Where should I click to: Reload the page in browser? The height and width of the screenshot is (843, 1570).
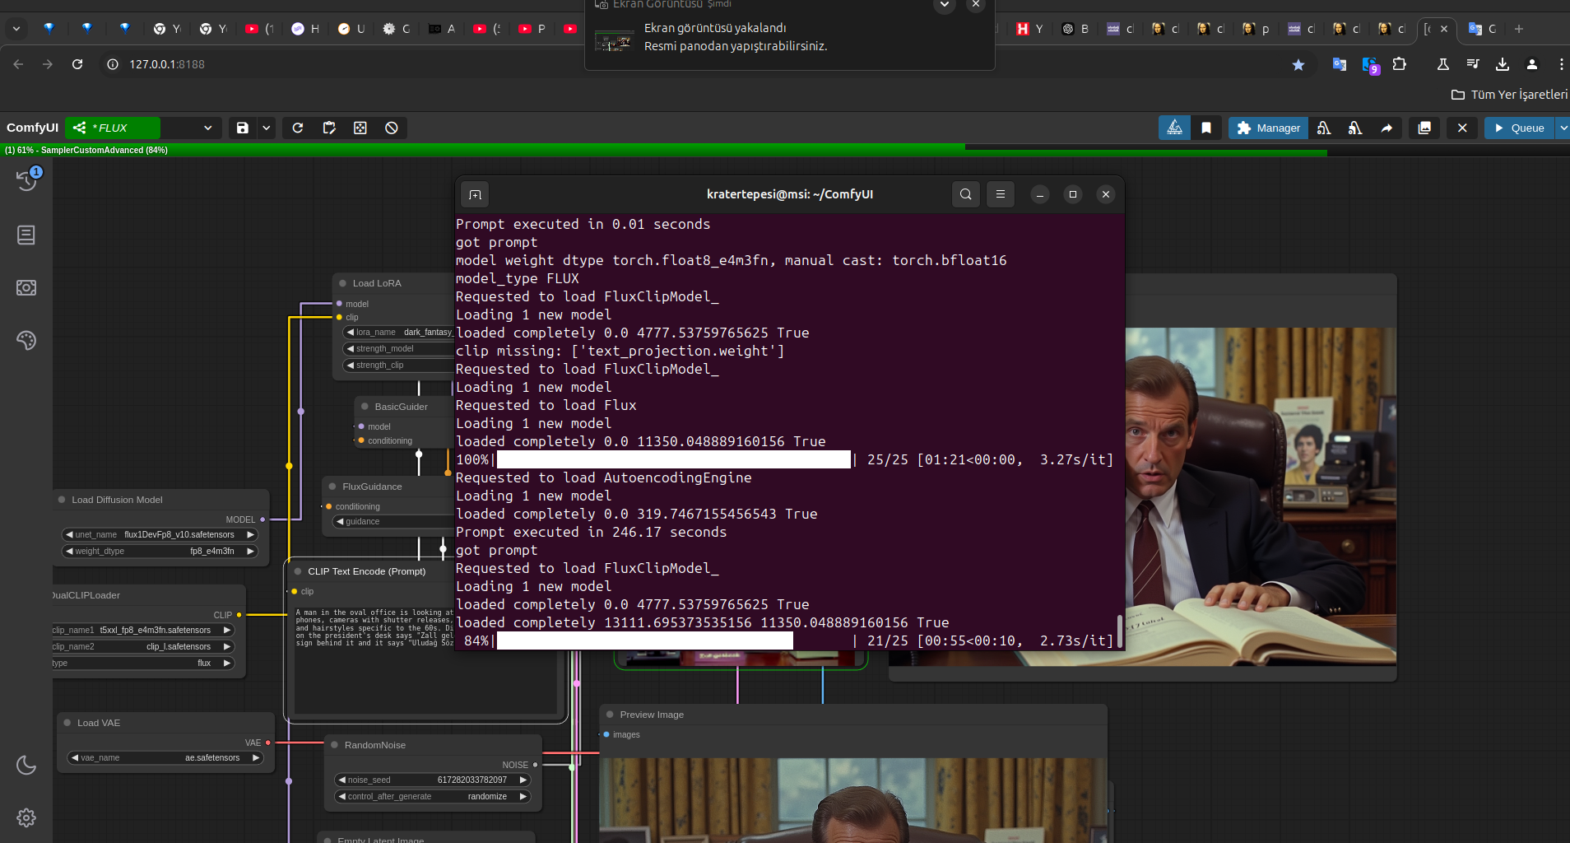click(77, 64)
